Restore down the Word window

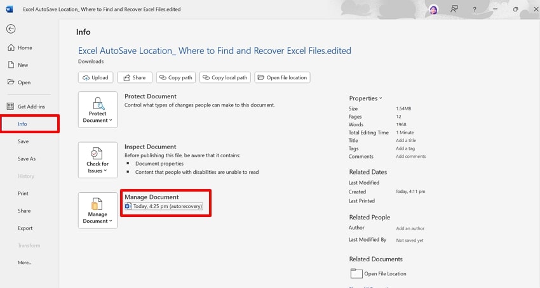click(x=516, y=10)
